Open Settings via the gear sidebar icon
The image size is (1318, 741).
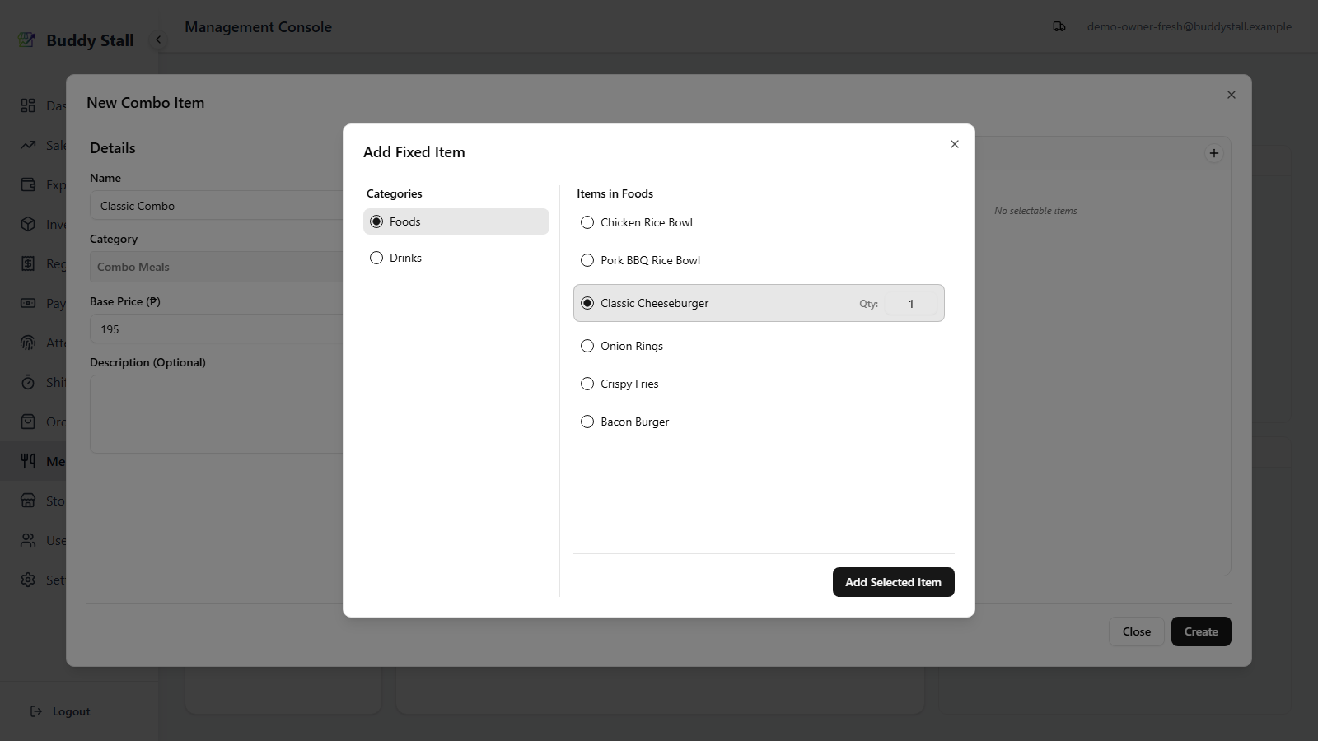[x=28, y=580]
